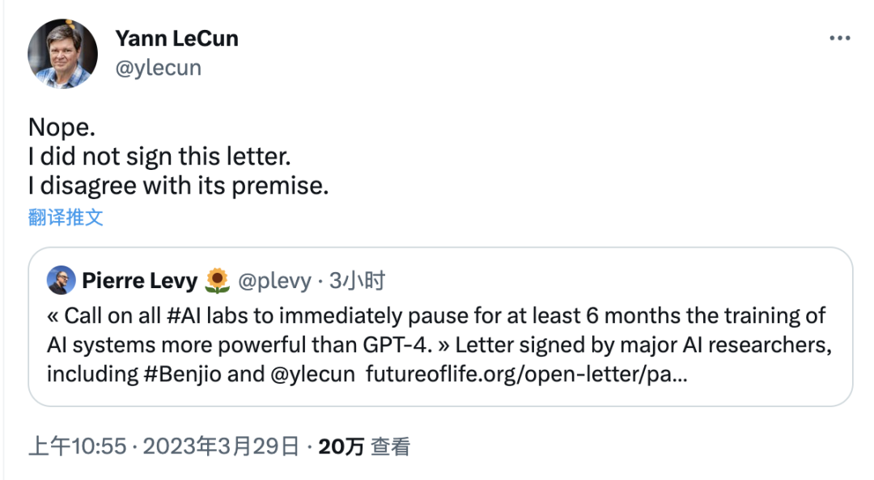Open the futureoflife.org open letter link
The width and height of the screenshot is (874, 480).
pyautogui.click(x=527, y=375)
